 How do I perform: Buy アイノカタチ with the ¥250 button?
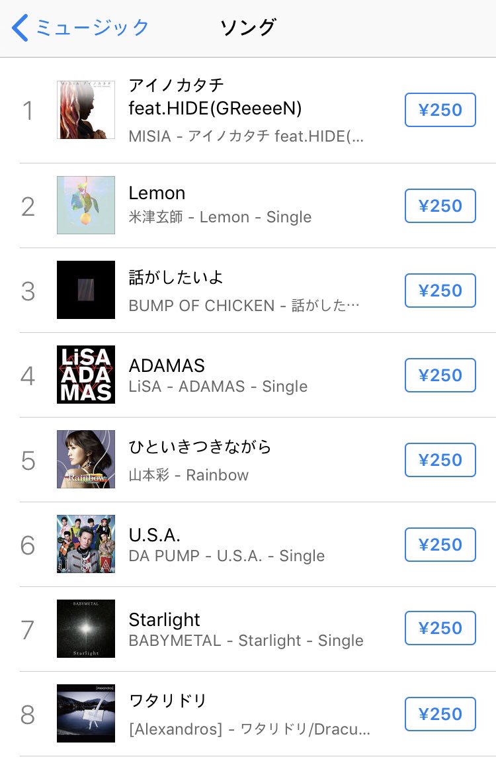coord(440,110)
